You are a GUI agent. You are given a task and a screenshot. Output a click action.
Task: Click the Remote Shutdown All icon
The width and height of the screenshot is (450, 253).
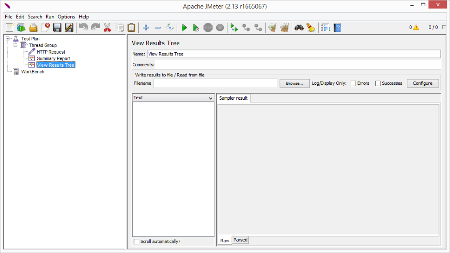(258, 28)
